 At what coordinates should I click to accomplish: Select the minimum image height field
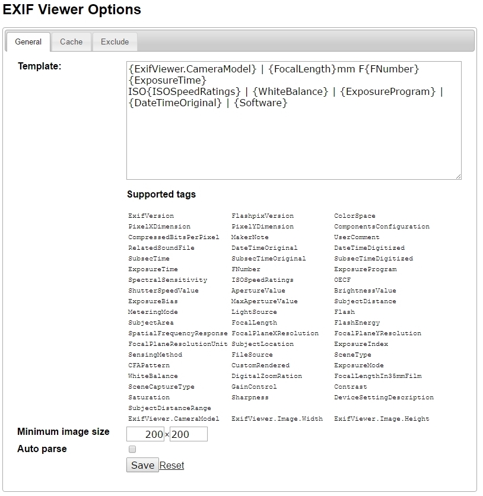coord(189,434)
